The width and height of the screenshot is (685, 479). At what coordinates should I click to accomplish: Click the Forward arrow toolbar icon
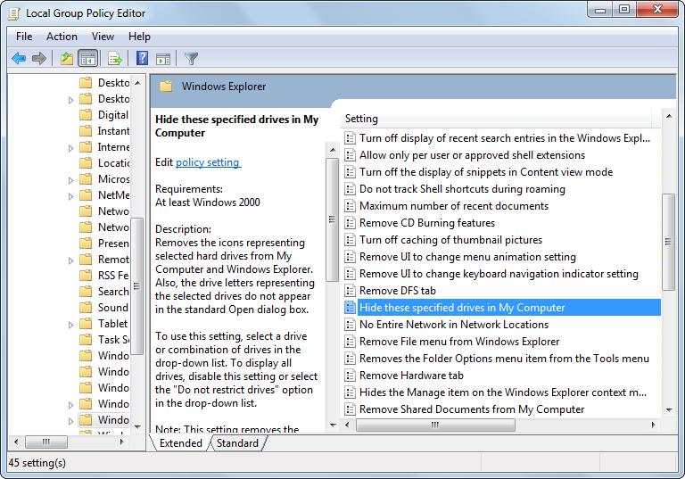tap(39, 58)
